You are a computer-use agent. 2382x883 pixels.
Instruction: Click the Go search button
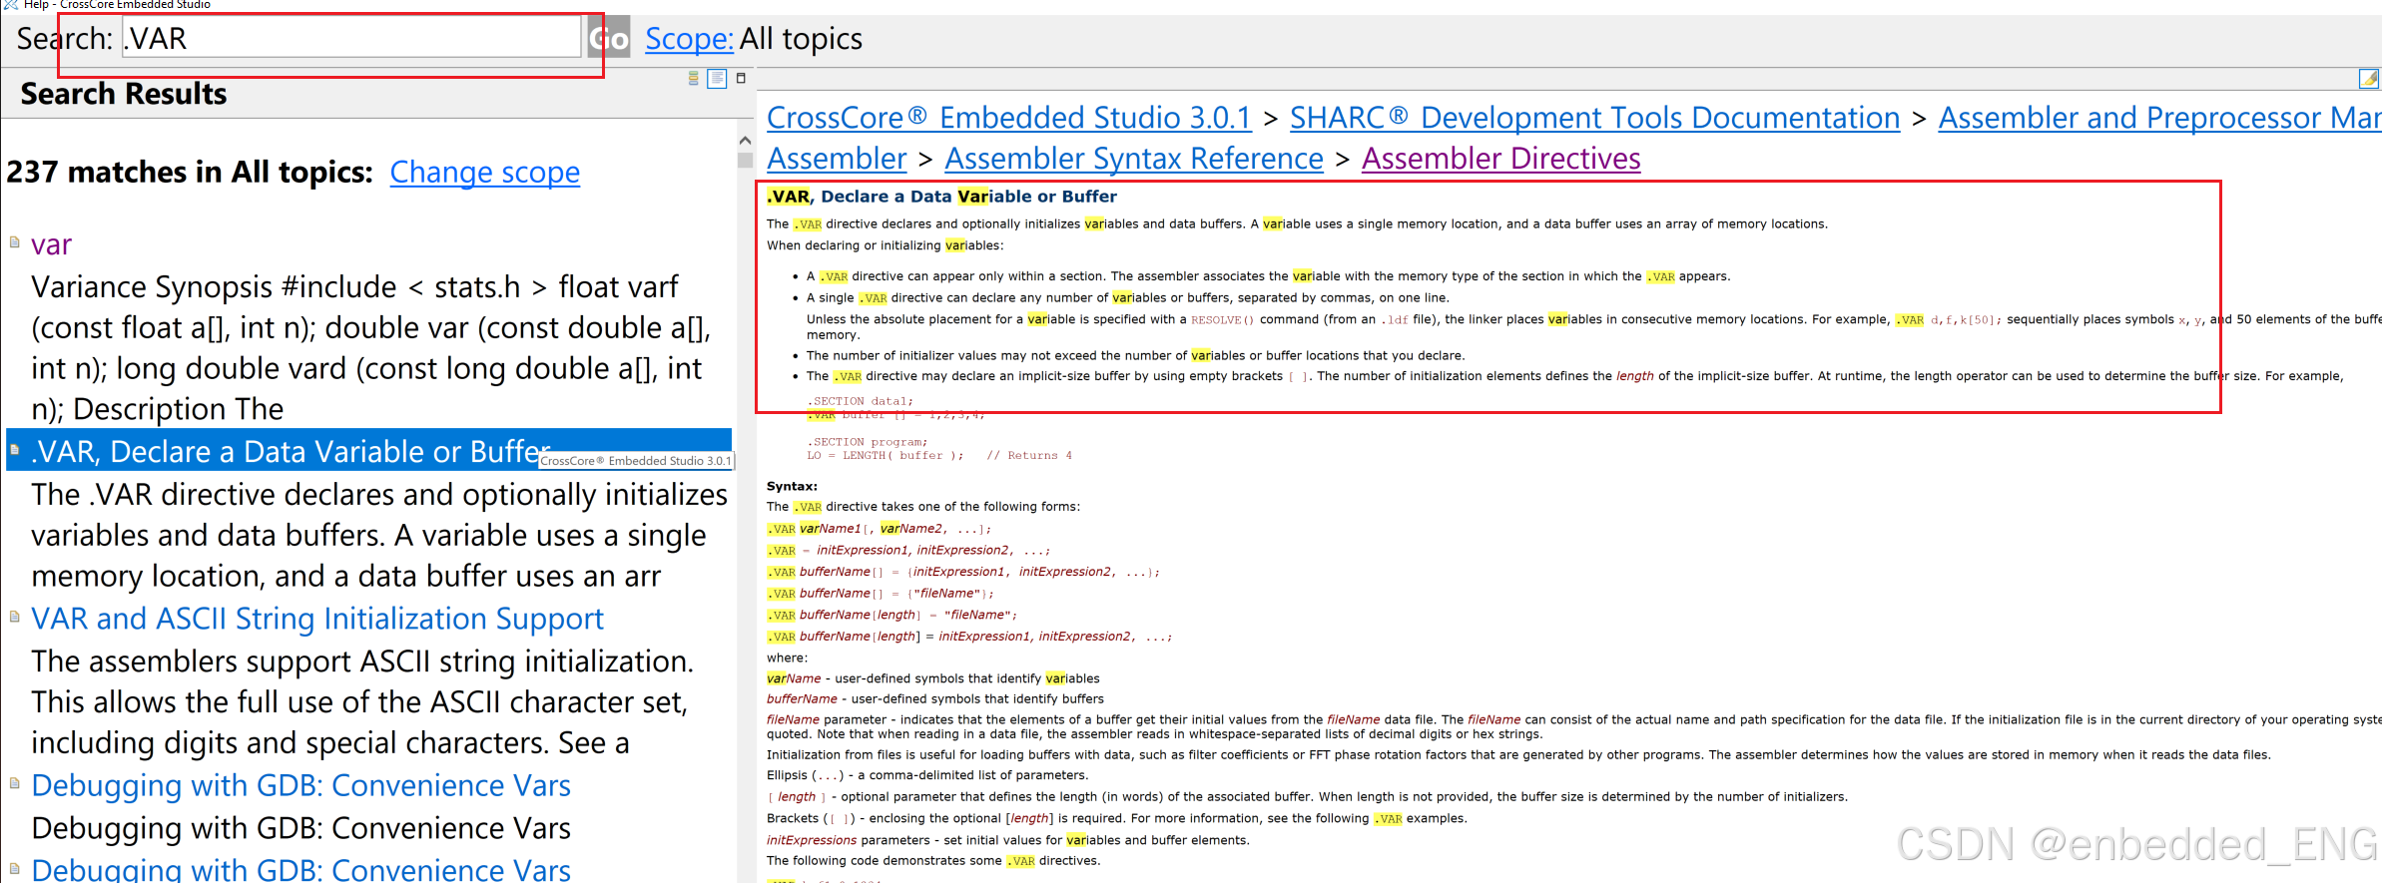[x=609, y=39]
